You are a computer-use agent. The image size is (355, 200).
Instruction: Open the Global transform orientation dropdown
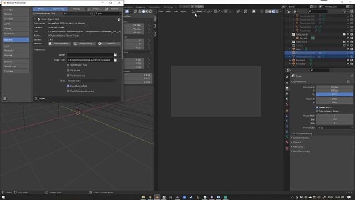pos(199,11)
